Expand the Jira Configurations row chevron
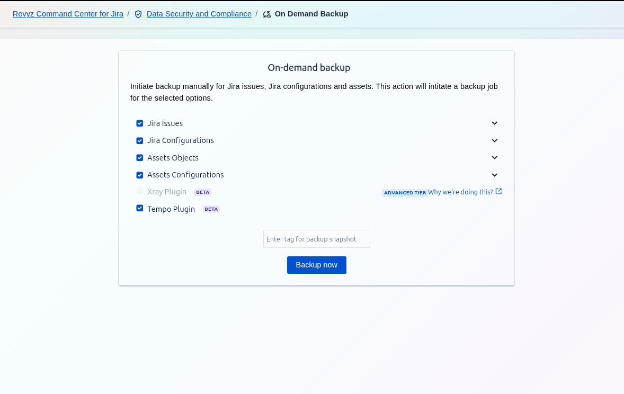This screenshot has width=624, height=394. point(494,140)
